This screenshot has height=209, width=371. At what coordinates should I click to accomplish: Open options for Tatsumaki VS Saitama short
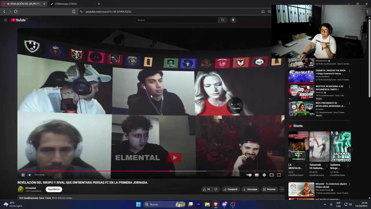[327, 166]
